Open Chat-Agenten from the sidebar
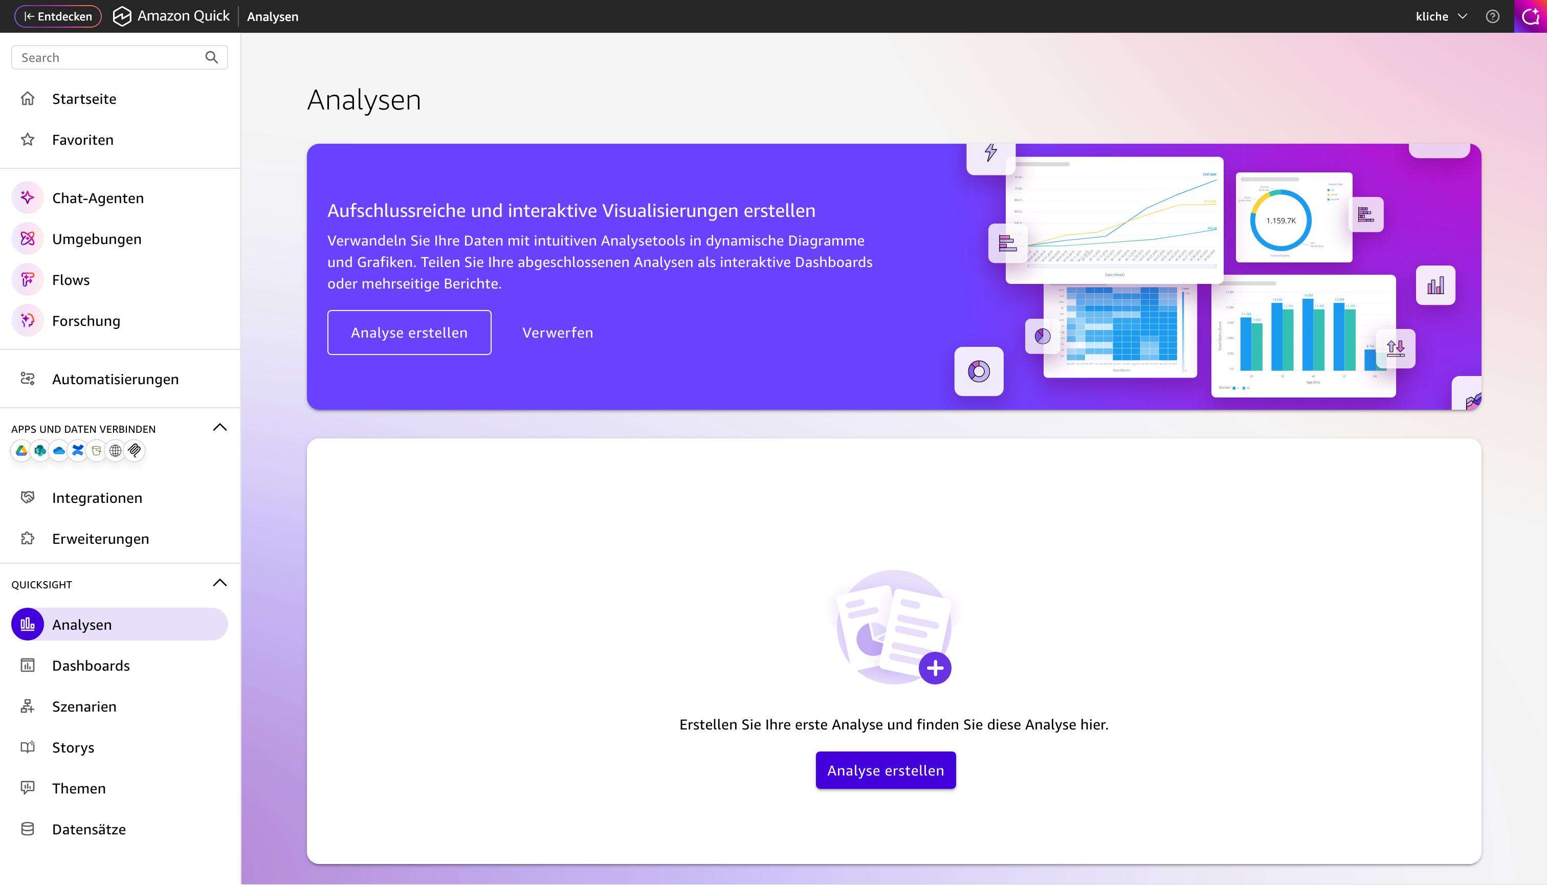Image resolution: width=1547 pixels, height=885 pixels. click(x=98, y=198)
